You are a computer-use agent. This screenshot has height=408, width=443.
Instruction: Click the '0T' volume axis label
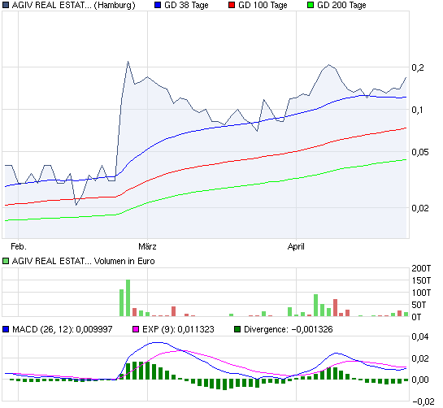click(x=416, y=317)
